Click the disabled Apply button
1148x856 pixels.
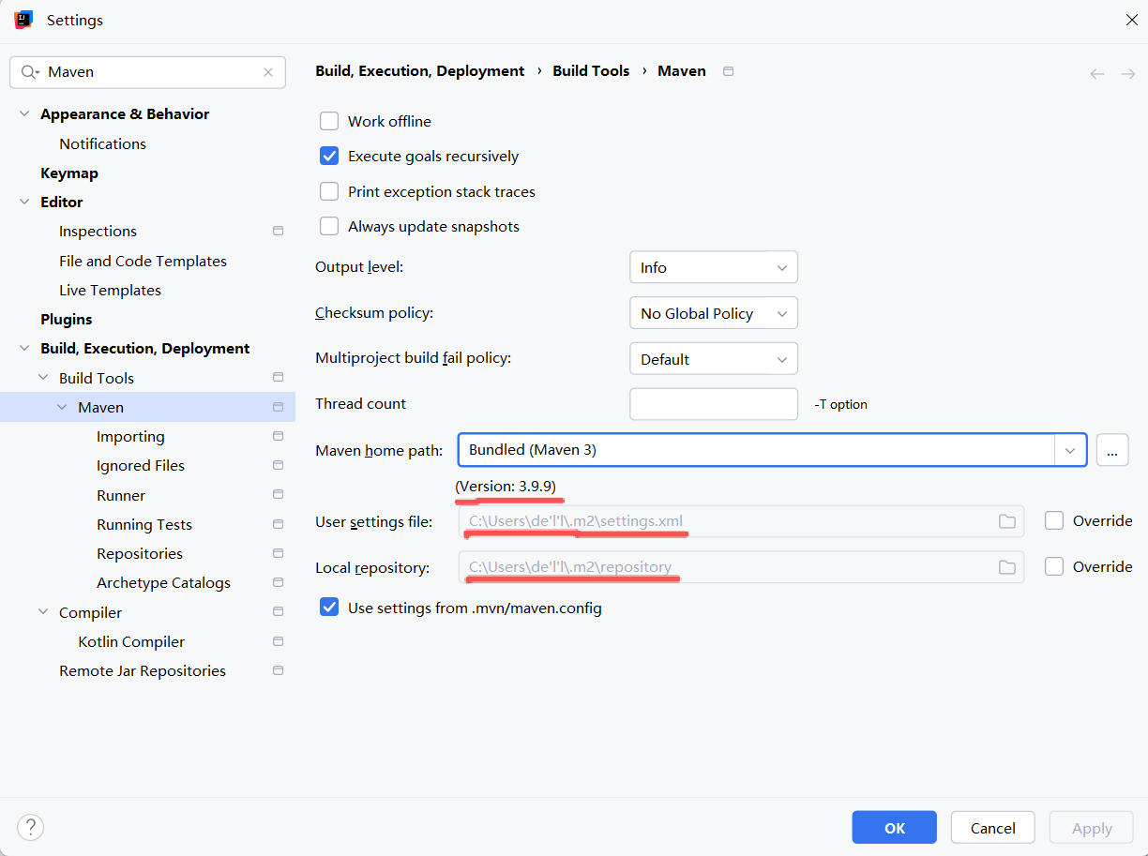[1092, 828]
